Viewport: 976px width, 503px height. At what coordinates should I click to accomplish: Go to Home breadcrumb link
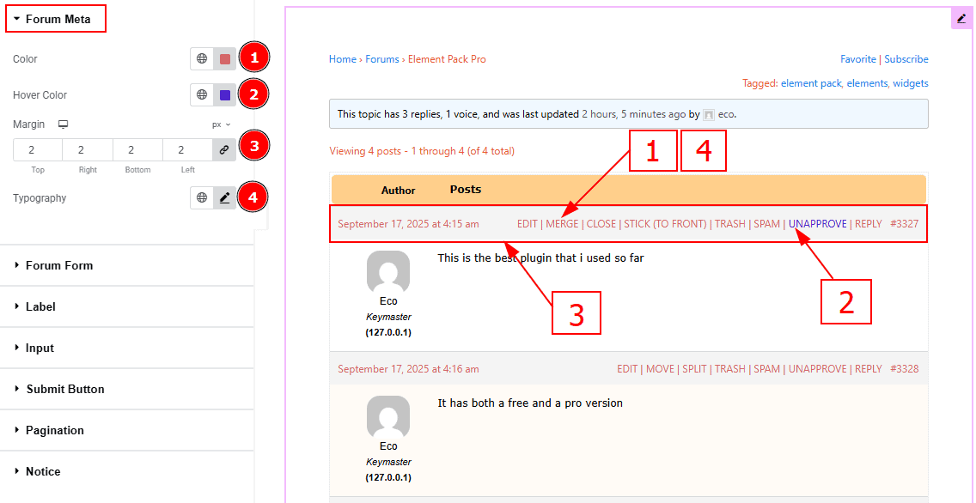342,59
